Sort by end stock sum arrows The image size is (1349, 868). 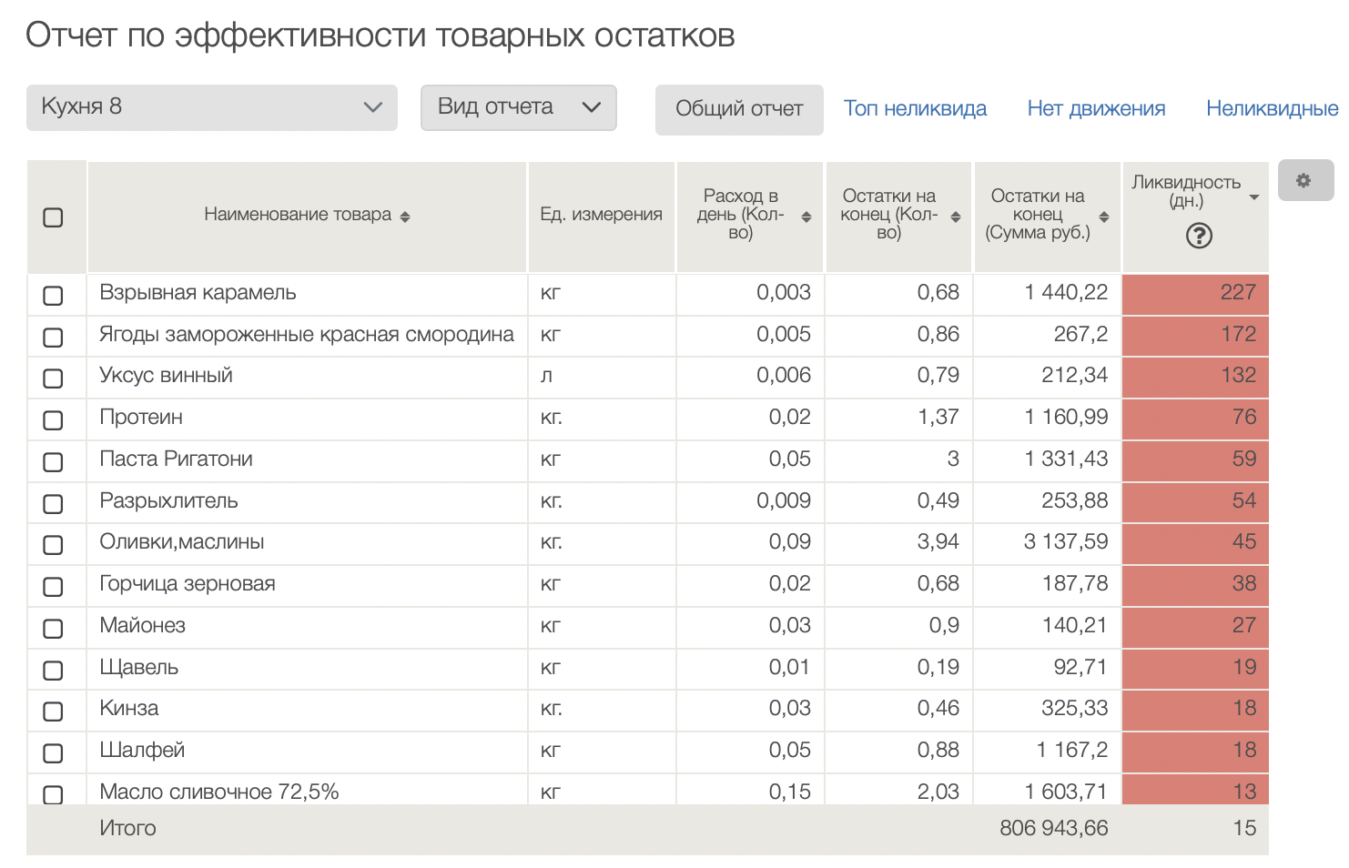click(1103, 217)
